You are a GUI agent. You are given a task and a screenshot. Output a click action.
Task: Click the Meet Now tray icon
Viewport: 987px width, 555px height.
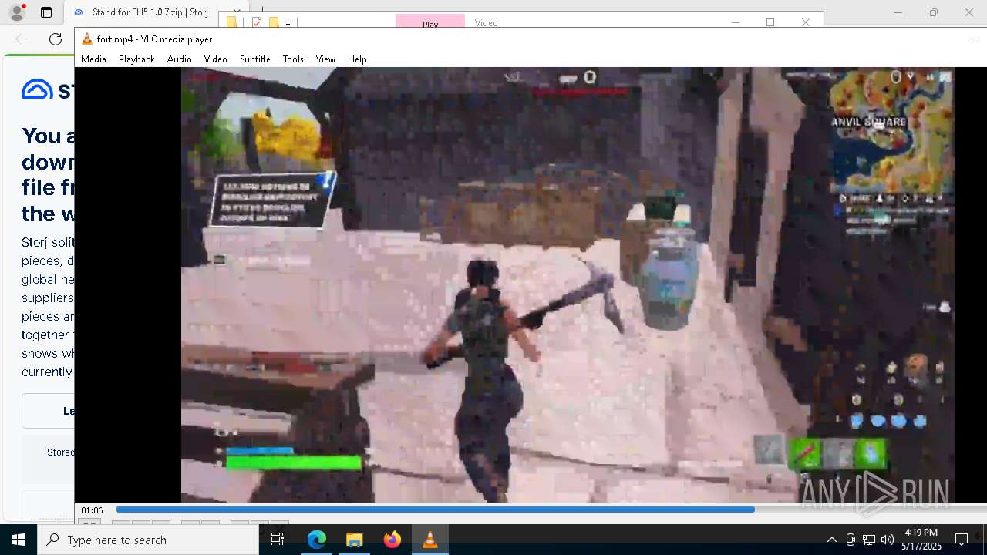tap(851, 540)
